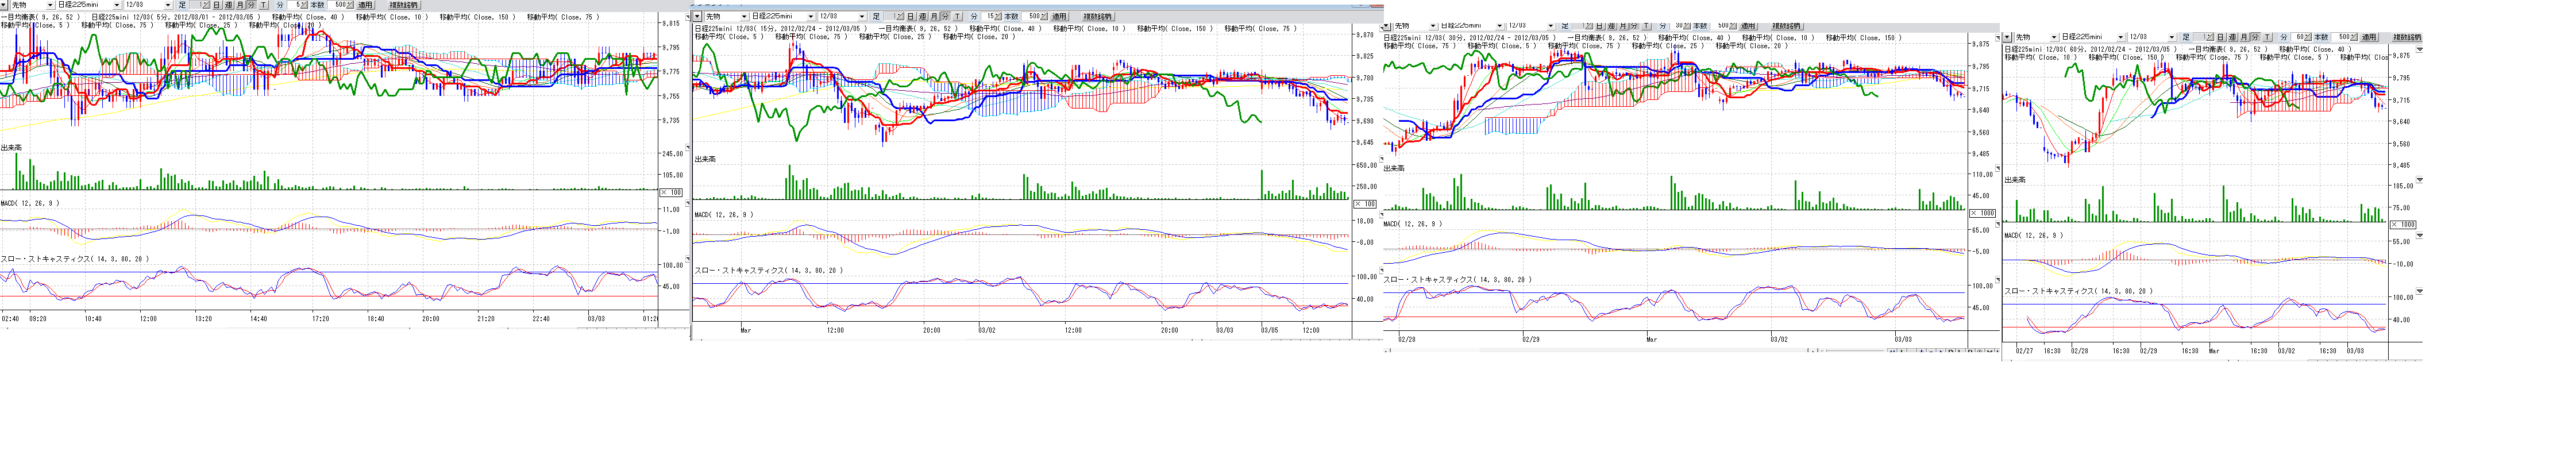Select 週 (weekly) timeframe in the 60-minute chart
Screen dimensions: 2576x455
point(2232,37)
